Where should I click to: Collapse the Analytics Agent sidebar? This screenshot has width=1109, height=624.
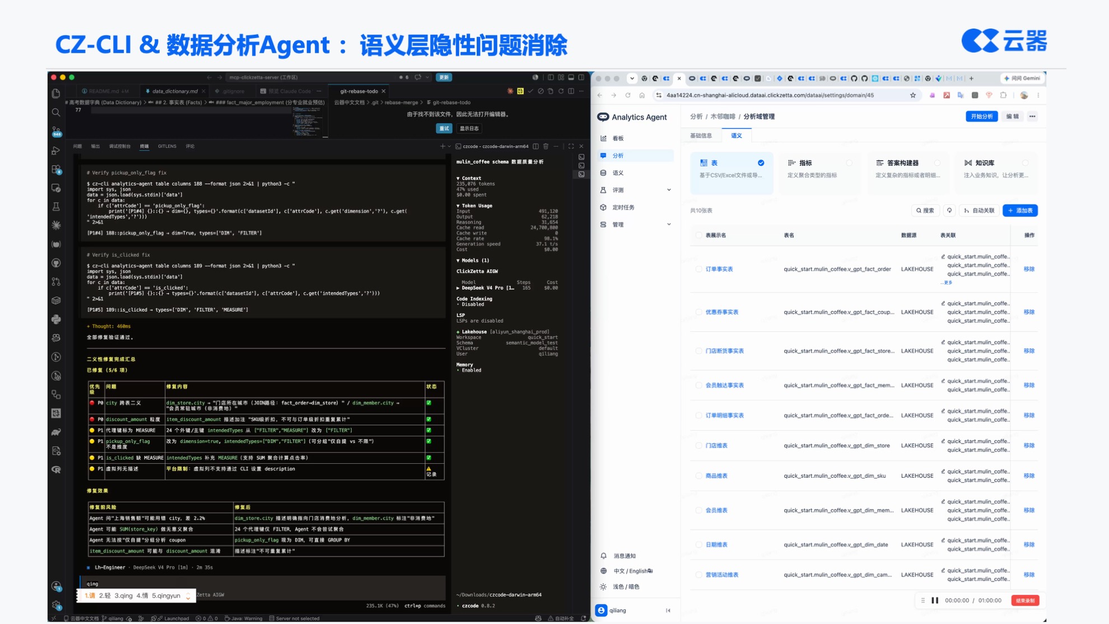pyautogui.click(x=668, y=611)
